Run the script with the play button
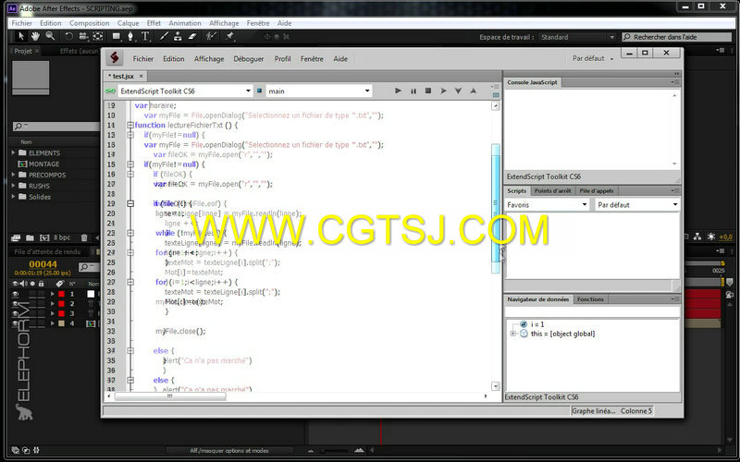Image resolution: width=740 pixels, height=462 pixels. tap(398, 91)
